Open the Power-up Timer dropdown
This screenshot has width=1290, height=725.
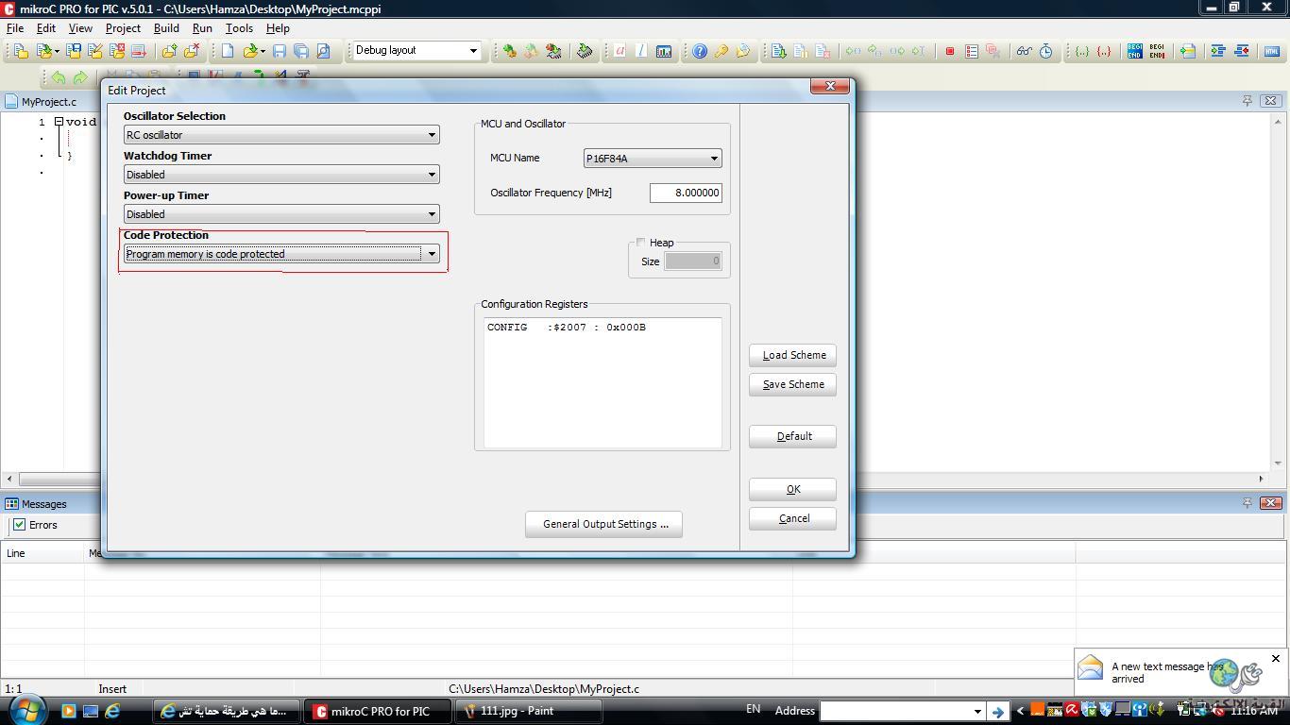click(x=281, y=214)
